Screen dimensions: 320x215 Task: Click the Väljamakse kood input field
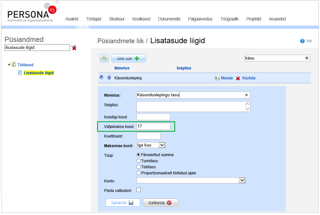[x=153, y=126]
